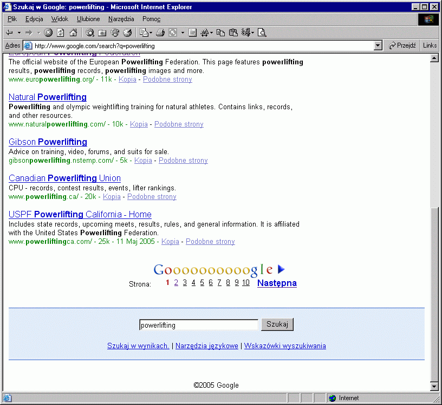Paste using the clipboard toolbar icon

(233, 32)
